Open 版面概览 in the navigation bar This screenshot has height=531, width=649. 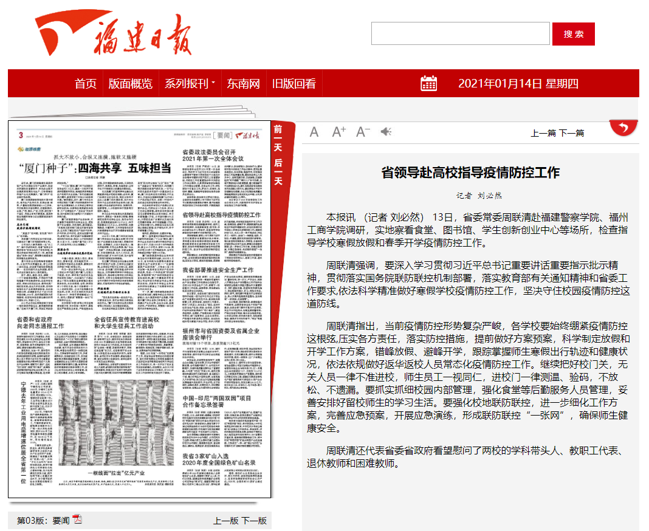(131, 84)
